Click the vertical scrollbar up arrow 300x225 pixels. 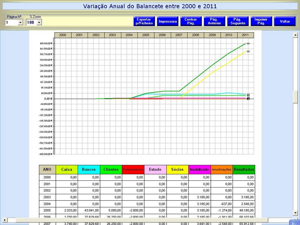click(x=295, y=34)
